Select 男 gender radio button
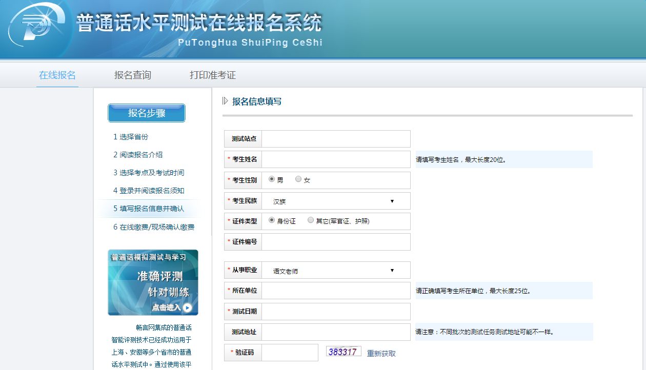This screenshot has height=370, width=646. point(272,179)
